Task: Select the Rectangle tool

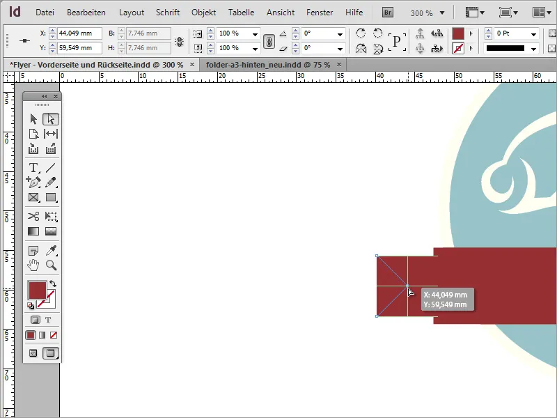Action: (x=51, y=197)
